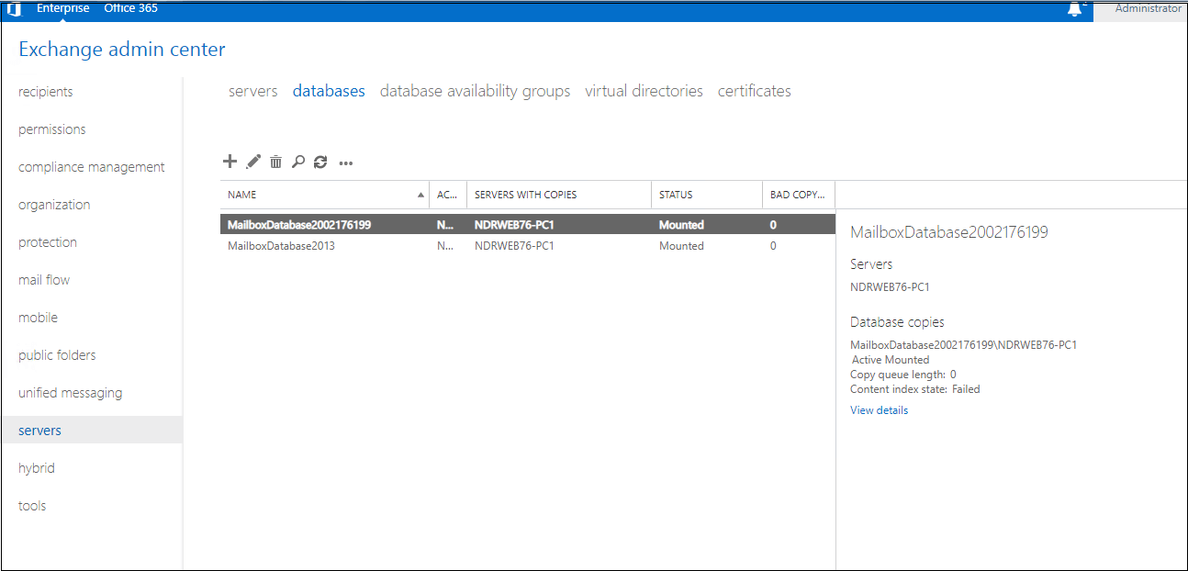
Task: Open the hybrid section
Action: tap(37, 468)
